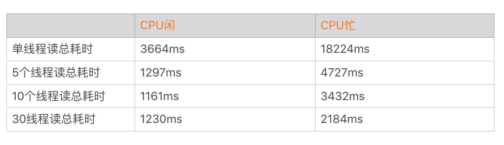Image resolution: width=504 pixels, height=145 pixels.
Task: Click the 1230ms cell
Action: [x=161, y=119]
